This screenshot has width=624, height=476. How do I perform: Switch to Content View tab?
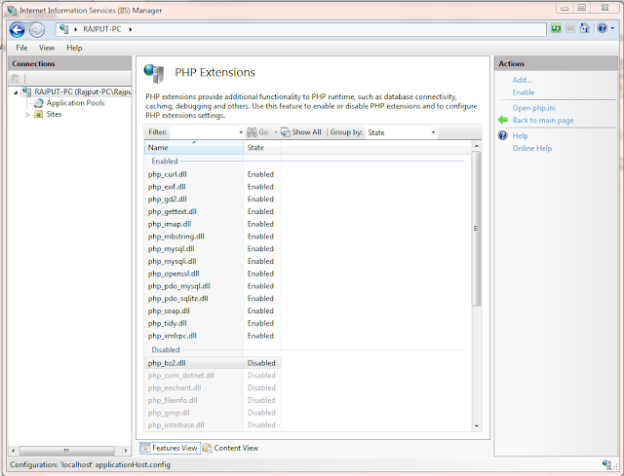[230, 448]
